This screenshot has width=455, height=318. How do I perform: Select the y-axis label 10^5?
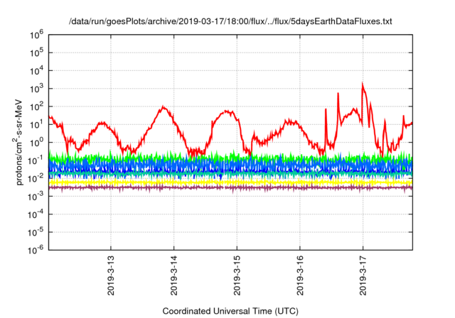tap(37, 53)
